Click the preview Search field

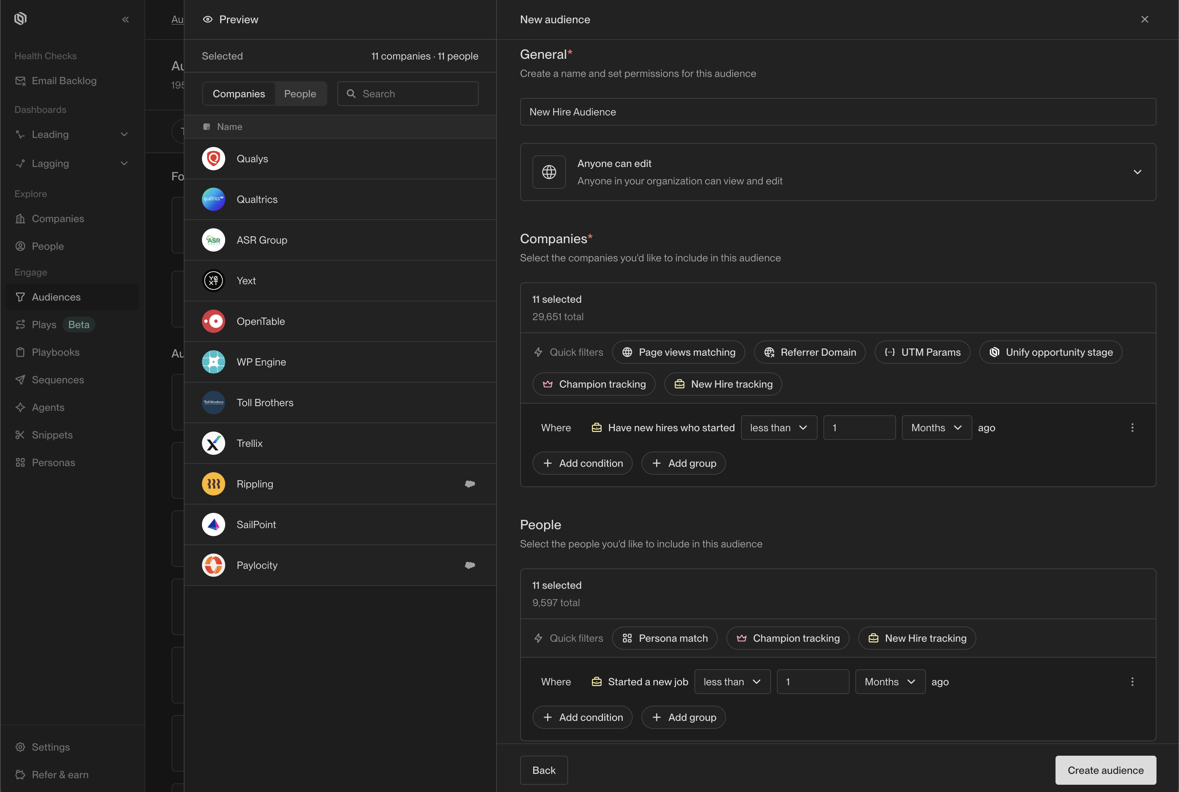[408, 94]
